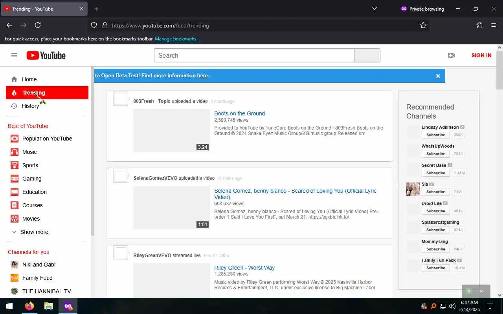
Task: Click THE HANNIBAL TV channel avatar
Action: pyautogui.click(x=15, y=291)
